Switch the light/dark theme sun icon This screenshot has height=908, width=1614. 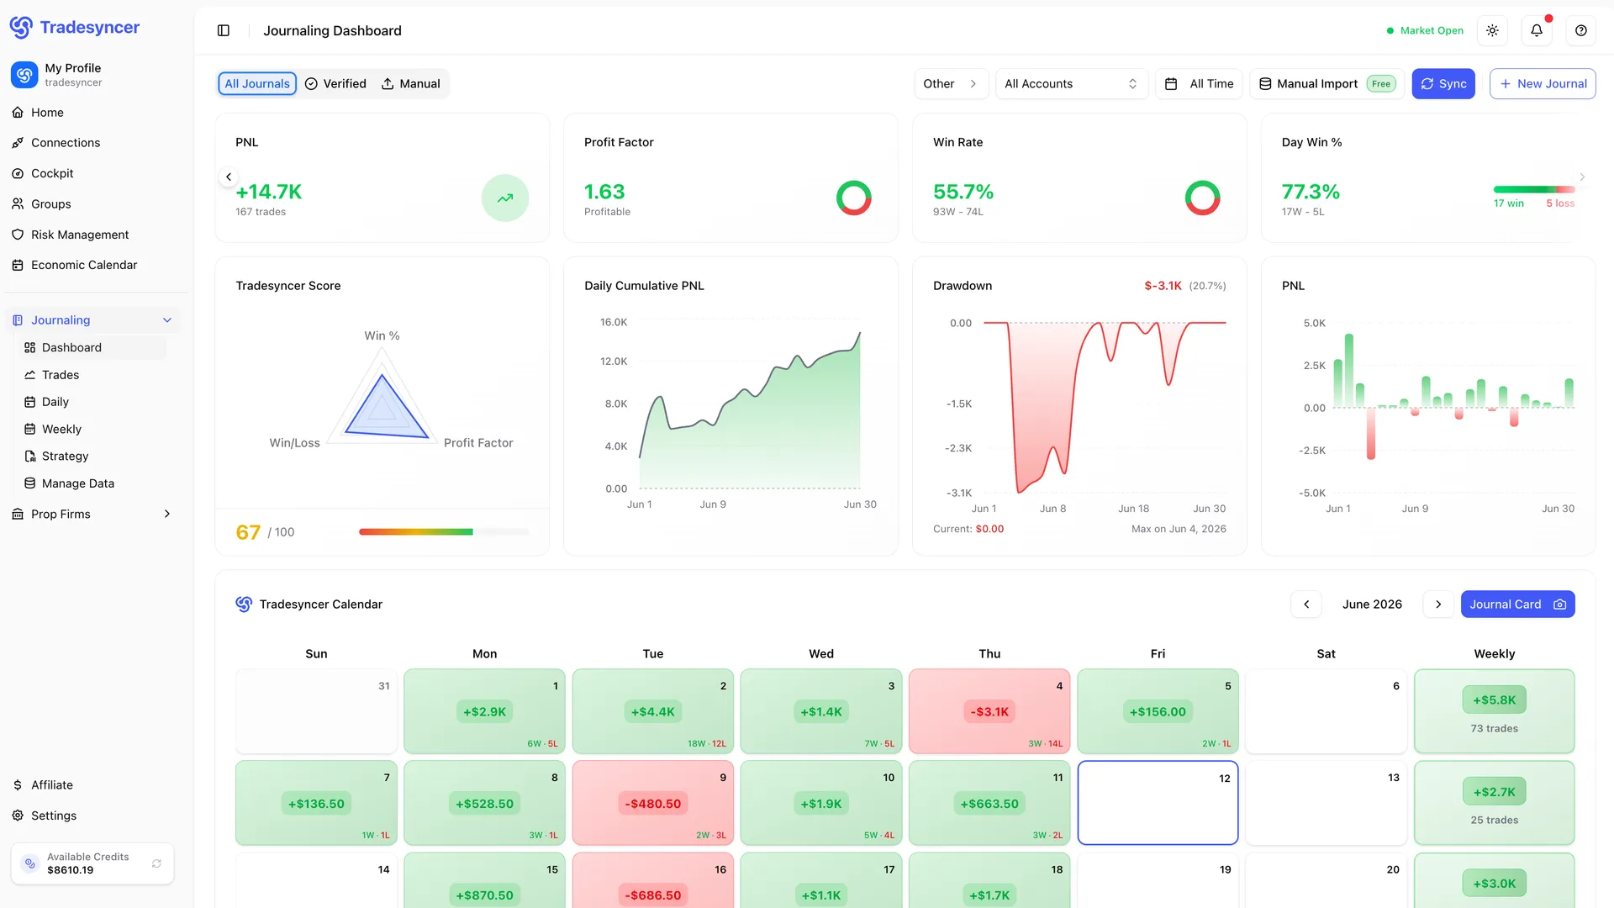click(x=1492, y=30)
